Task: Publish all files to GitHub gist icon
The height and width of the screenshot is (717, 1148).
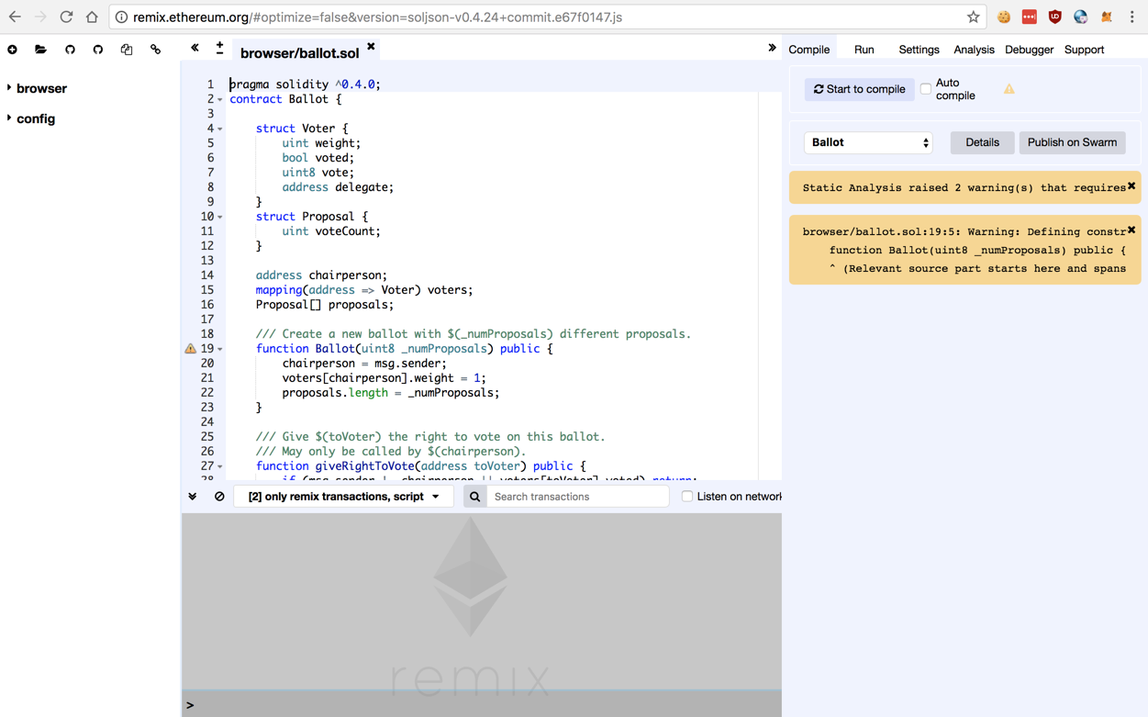Action: point(70,50)
